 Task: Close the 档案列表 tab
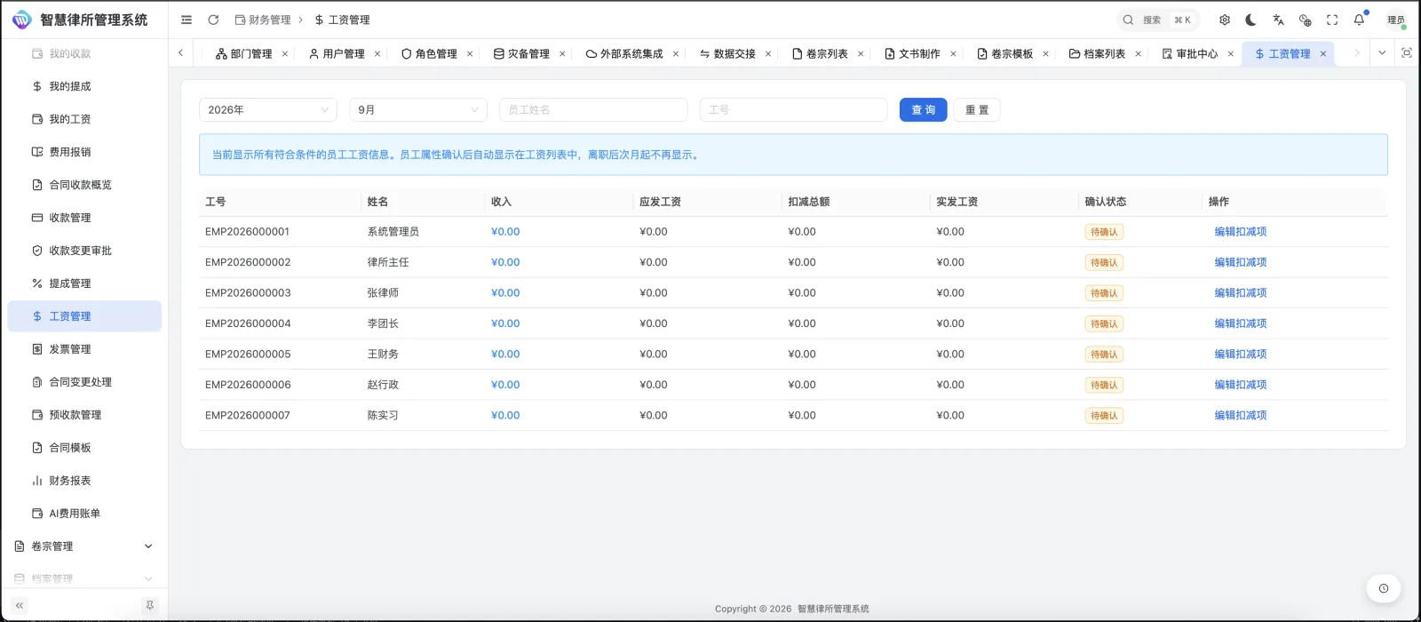click(x=1138, y=54)
